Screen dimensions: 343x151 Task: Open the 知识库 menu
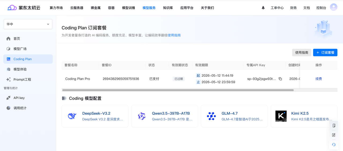tap(168, 8)
